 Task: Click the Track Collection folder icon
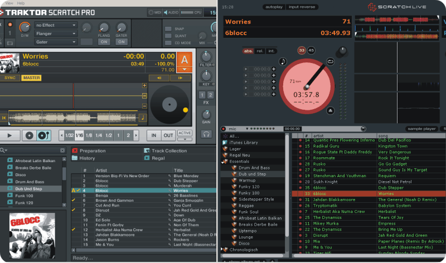pos(147,150)
